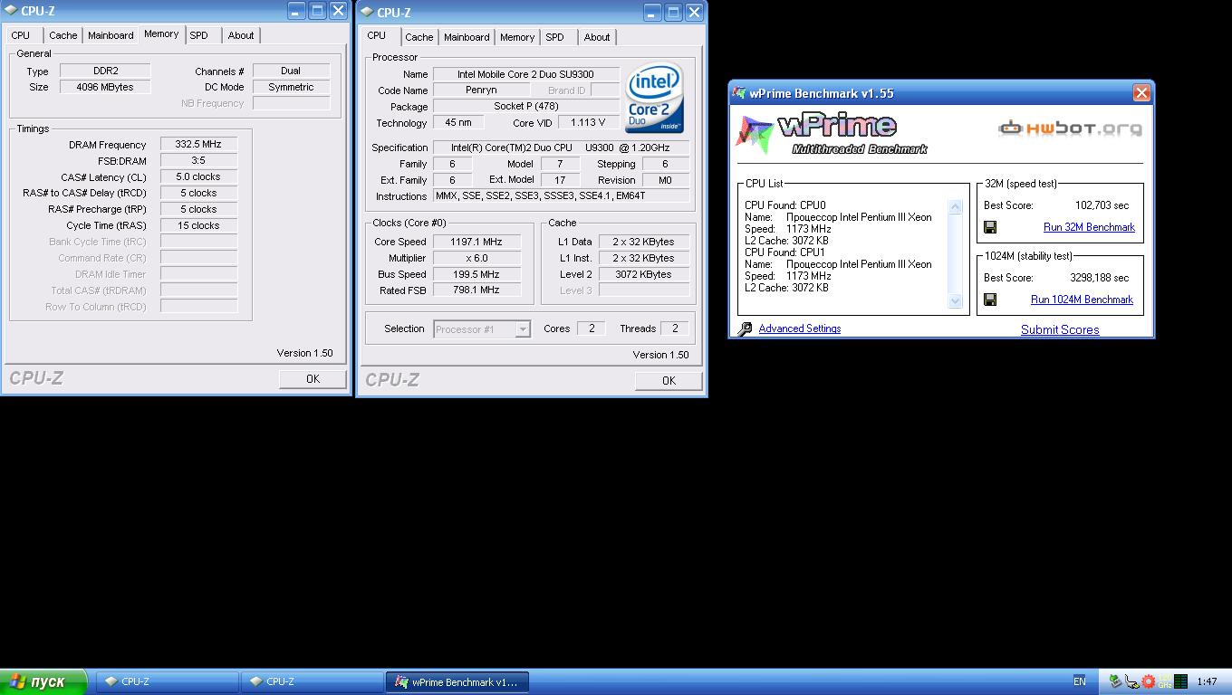
Task: Click OK in CPU tab CPU-Z window
Action: [x=669, y=381]
